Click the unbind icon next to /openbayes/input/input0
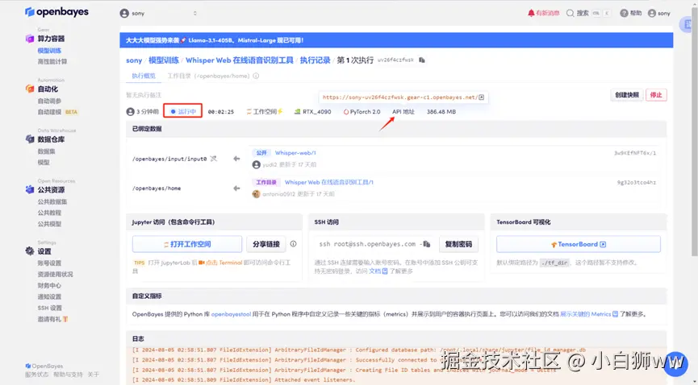This screenshot has height=385, width=698. (x=214, y=158)
